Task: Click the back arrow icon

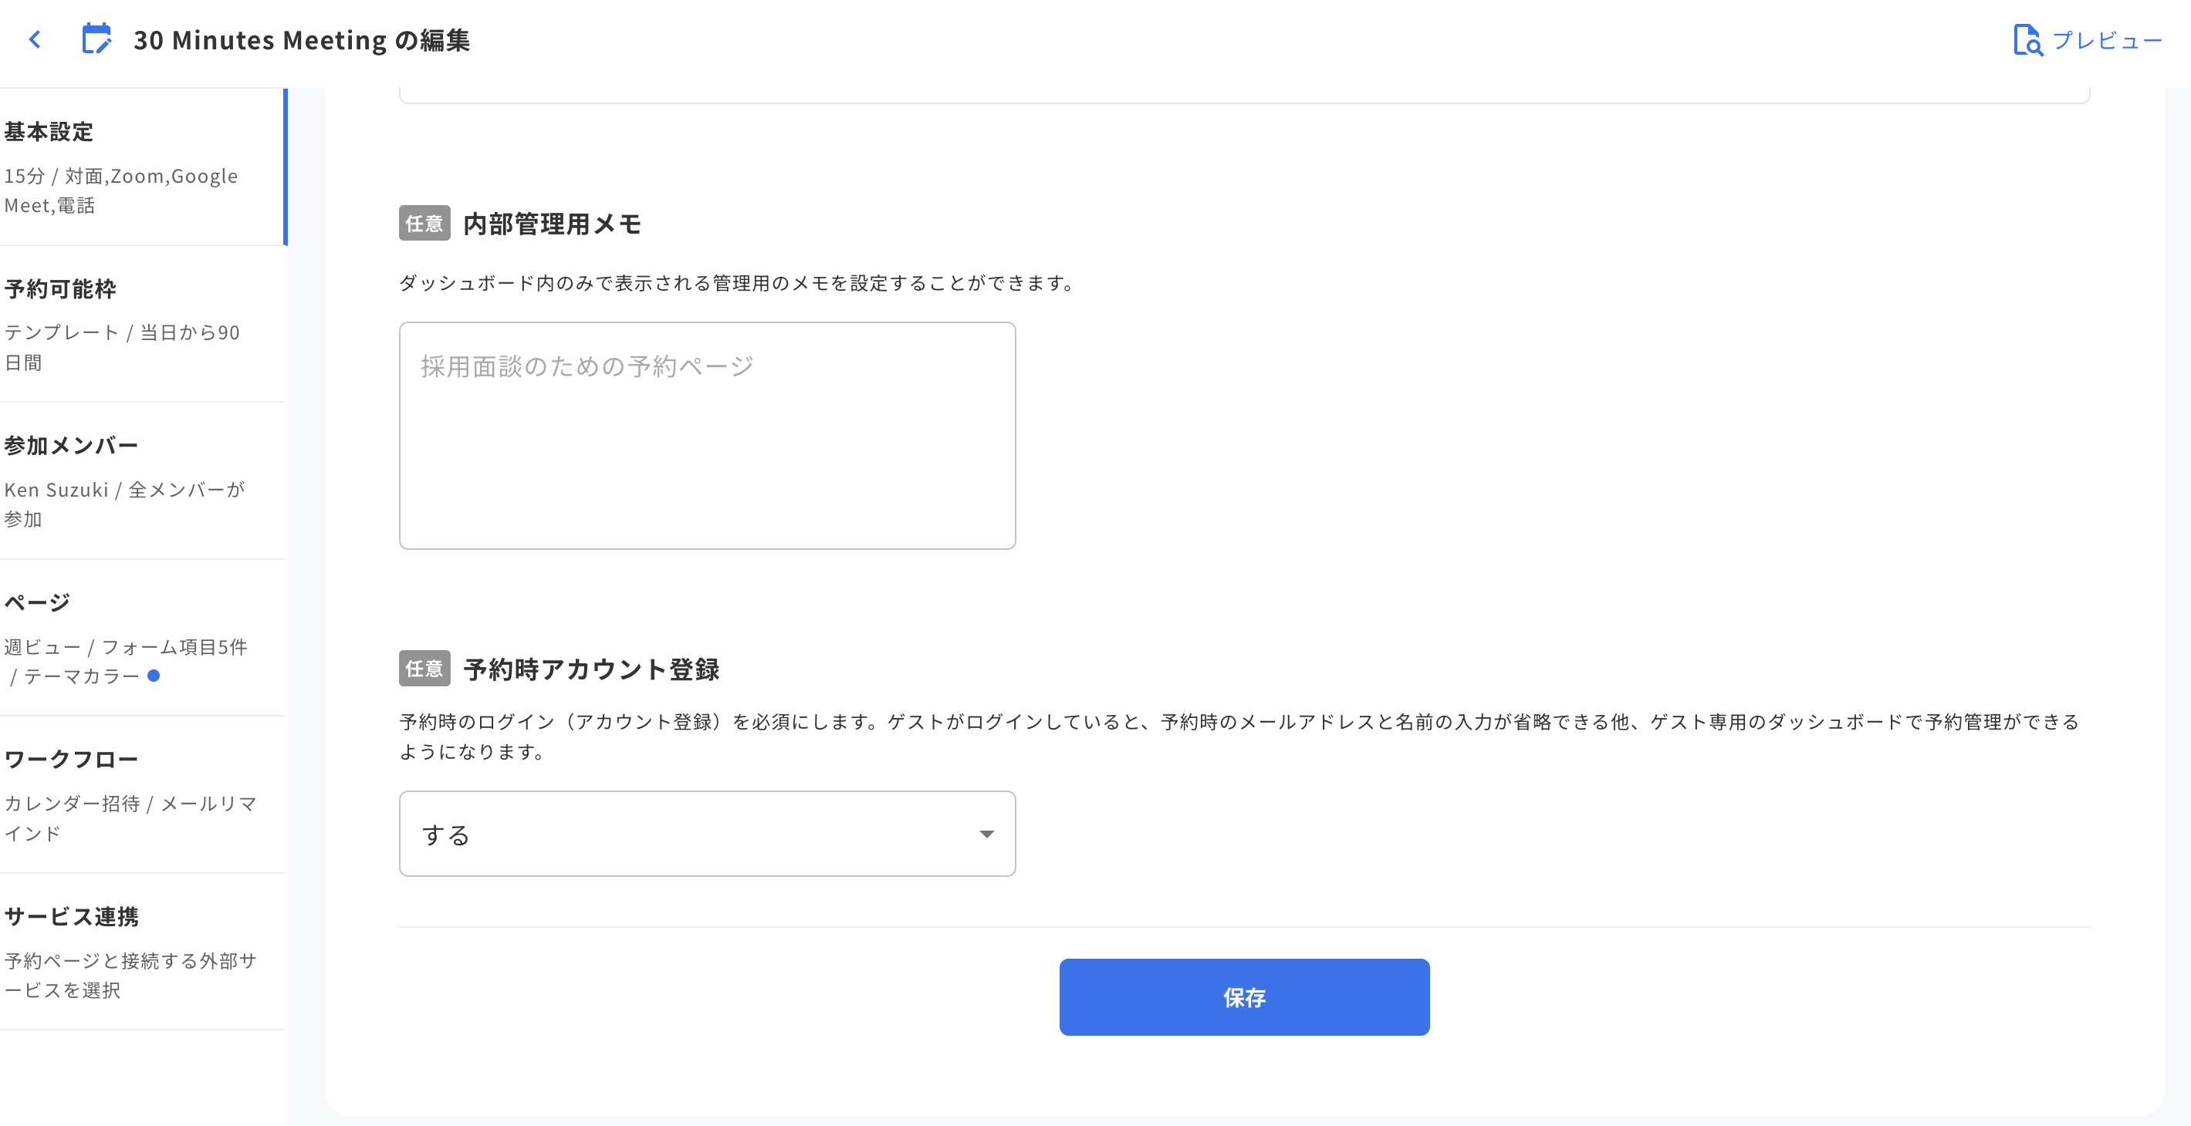Action: 35,39
